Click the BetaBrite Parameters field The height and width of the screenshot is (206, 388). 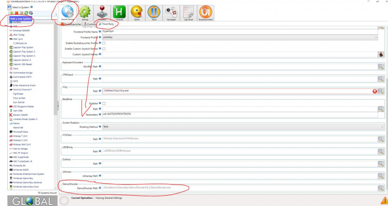click(x=240, y=114)
